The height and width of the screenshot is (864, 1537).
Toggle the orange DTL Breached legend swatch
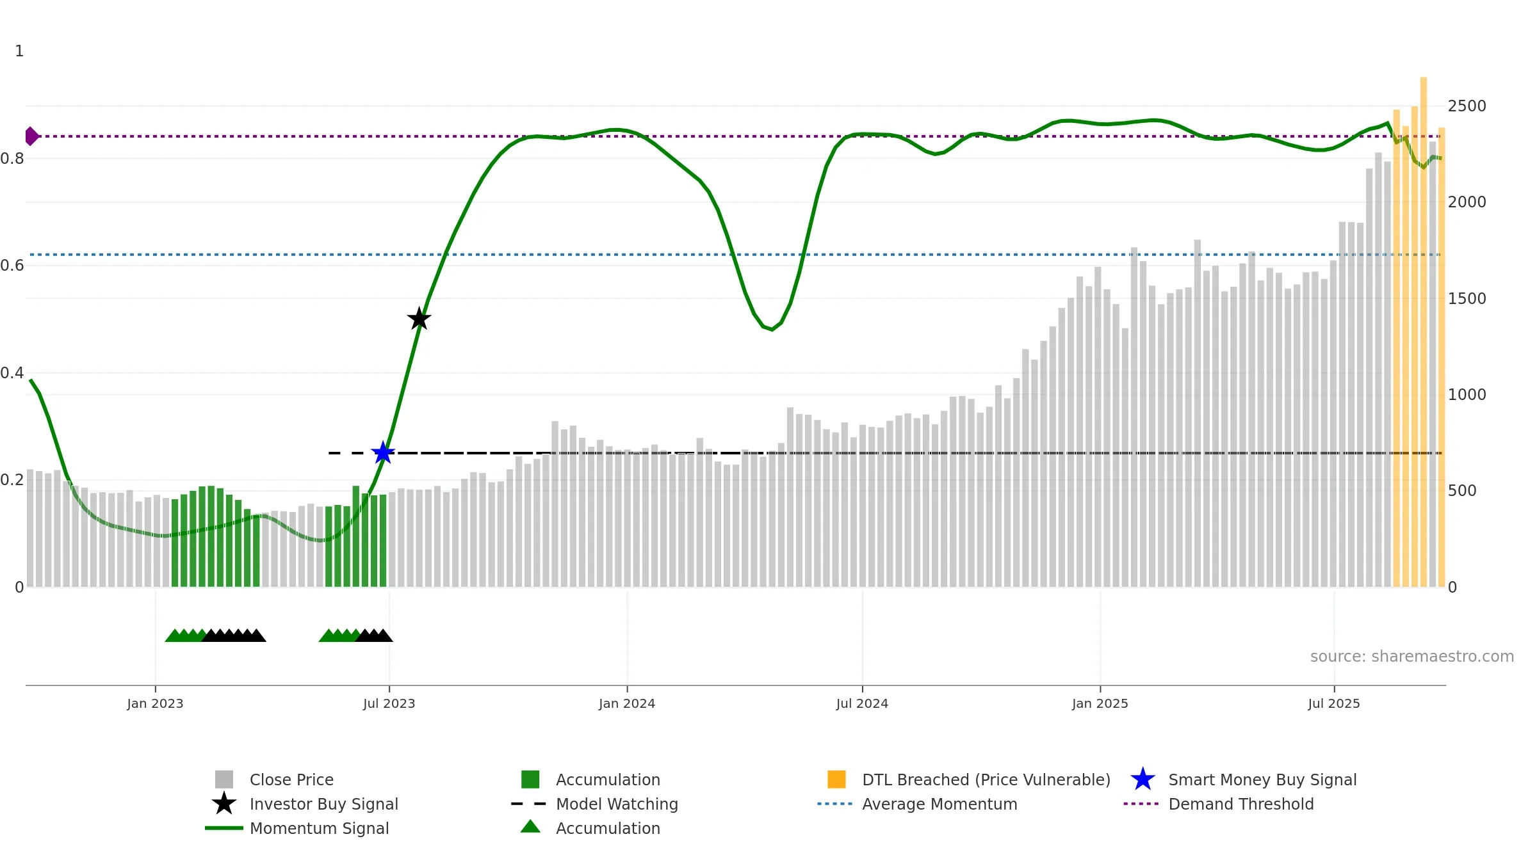point(836,780)
